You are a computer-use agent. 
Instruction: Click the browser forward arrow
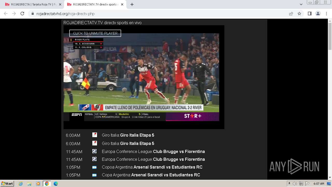tap(14, 14)
